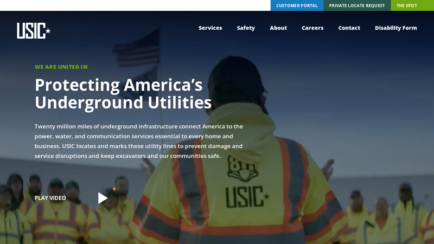Click the USIC logo in the header

point(33,30)
